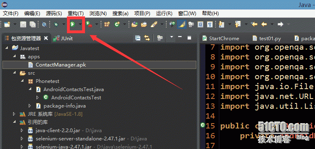Expand the AndroidContactsTest class node

(x=37, y=98)
